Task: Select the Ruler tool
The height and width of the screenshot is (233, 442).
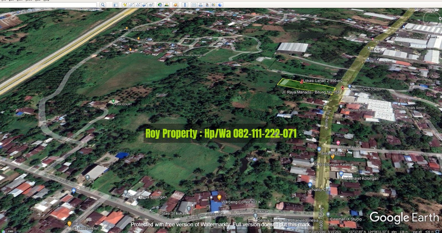Action: pos(185,5)
